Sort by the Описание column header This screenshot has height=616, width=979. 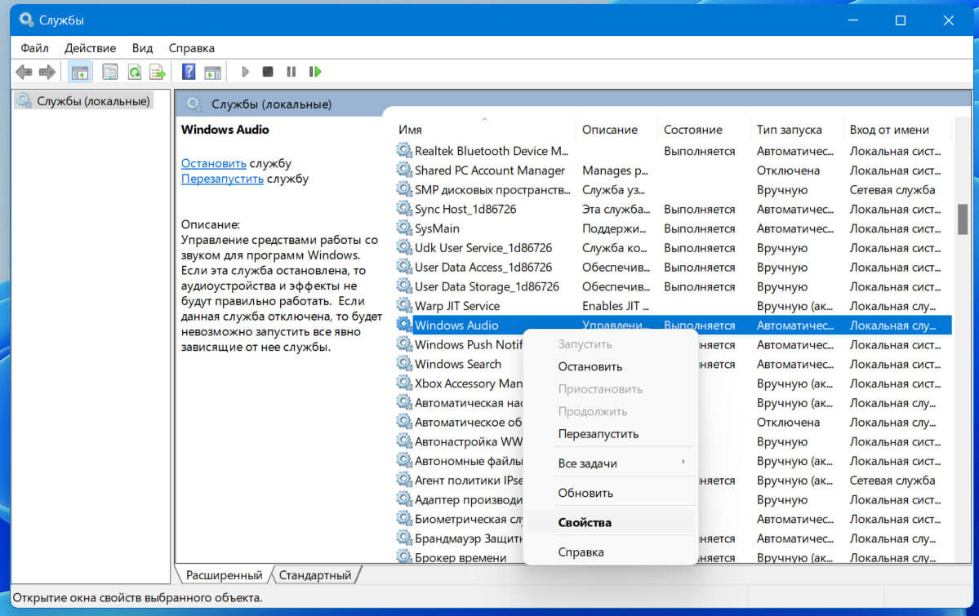click(x=616, y=129)
